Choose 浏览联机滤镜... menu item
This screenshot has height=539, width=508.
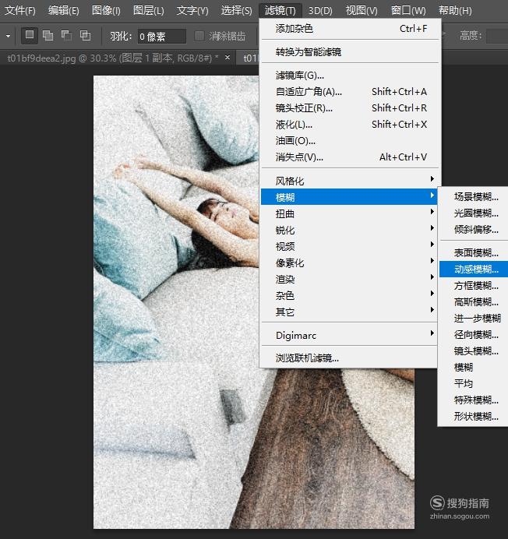[x=350, y=358]
